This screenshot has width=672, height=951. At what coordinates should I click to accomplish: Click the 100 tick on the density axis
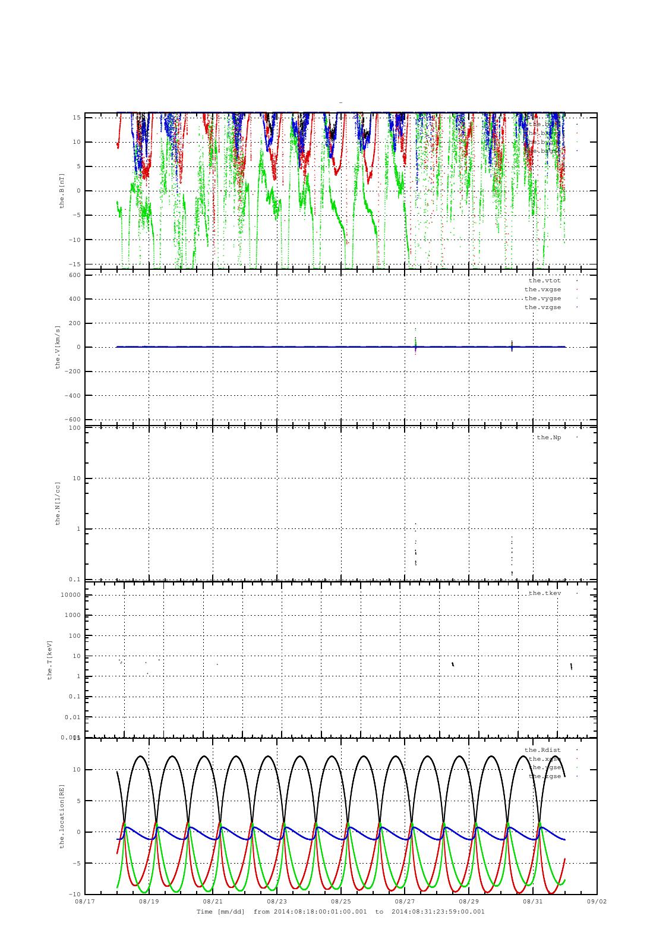[x=75, y=428]
